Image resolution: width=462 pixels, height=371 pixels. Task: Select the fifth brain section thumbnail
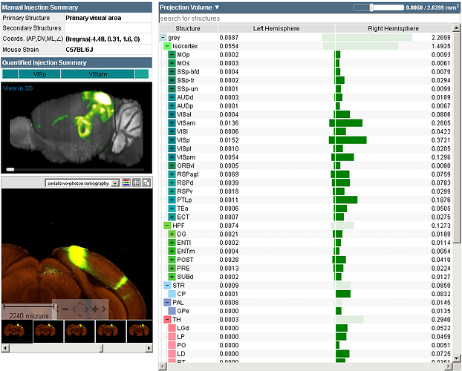140,332
